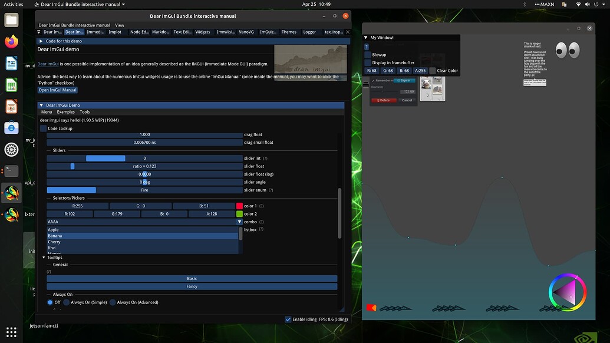Open LibreOffice Impress from the dock
The image size is (610, 343).
[11, 107]
